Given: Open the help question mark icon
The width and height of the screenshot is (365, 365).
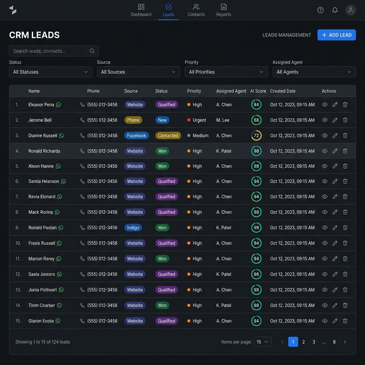Looking at the screenshot, I should pyautogui.click(x=320, y=10).
